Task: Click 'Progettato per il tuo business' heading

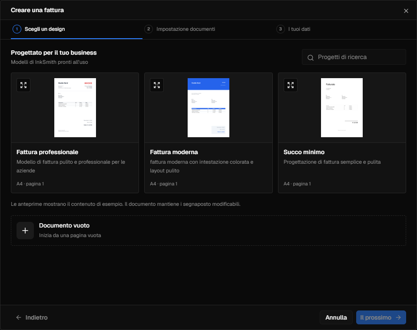Action: (x=54, y=53)
